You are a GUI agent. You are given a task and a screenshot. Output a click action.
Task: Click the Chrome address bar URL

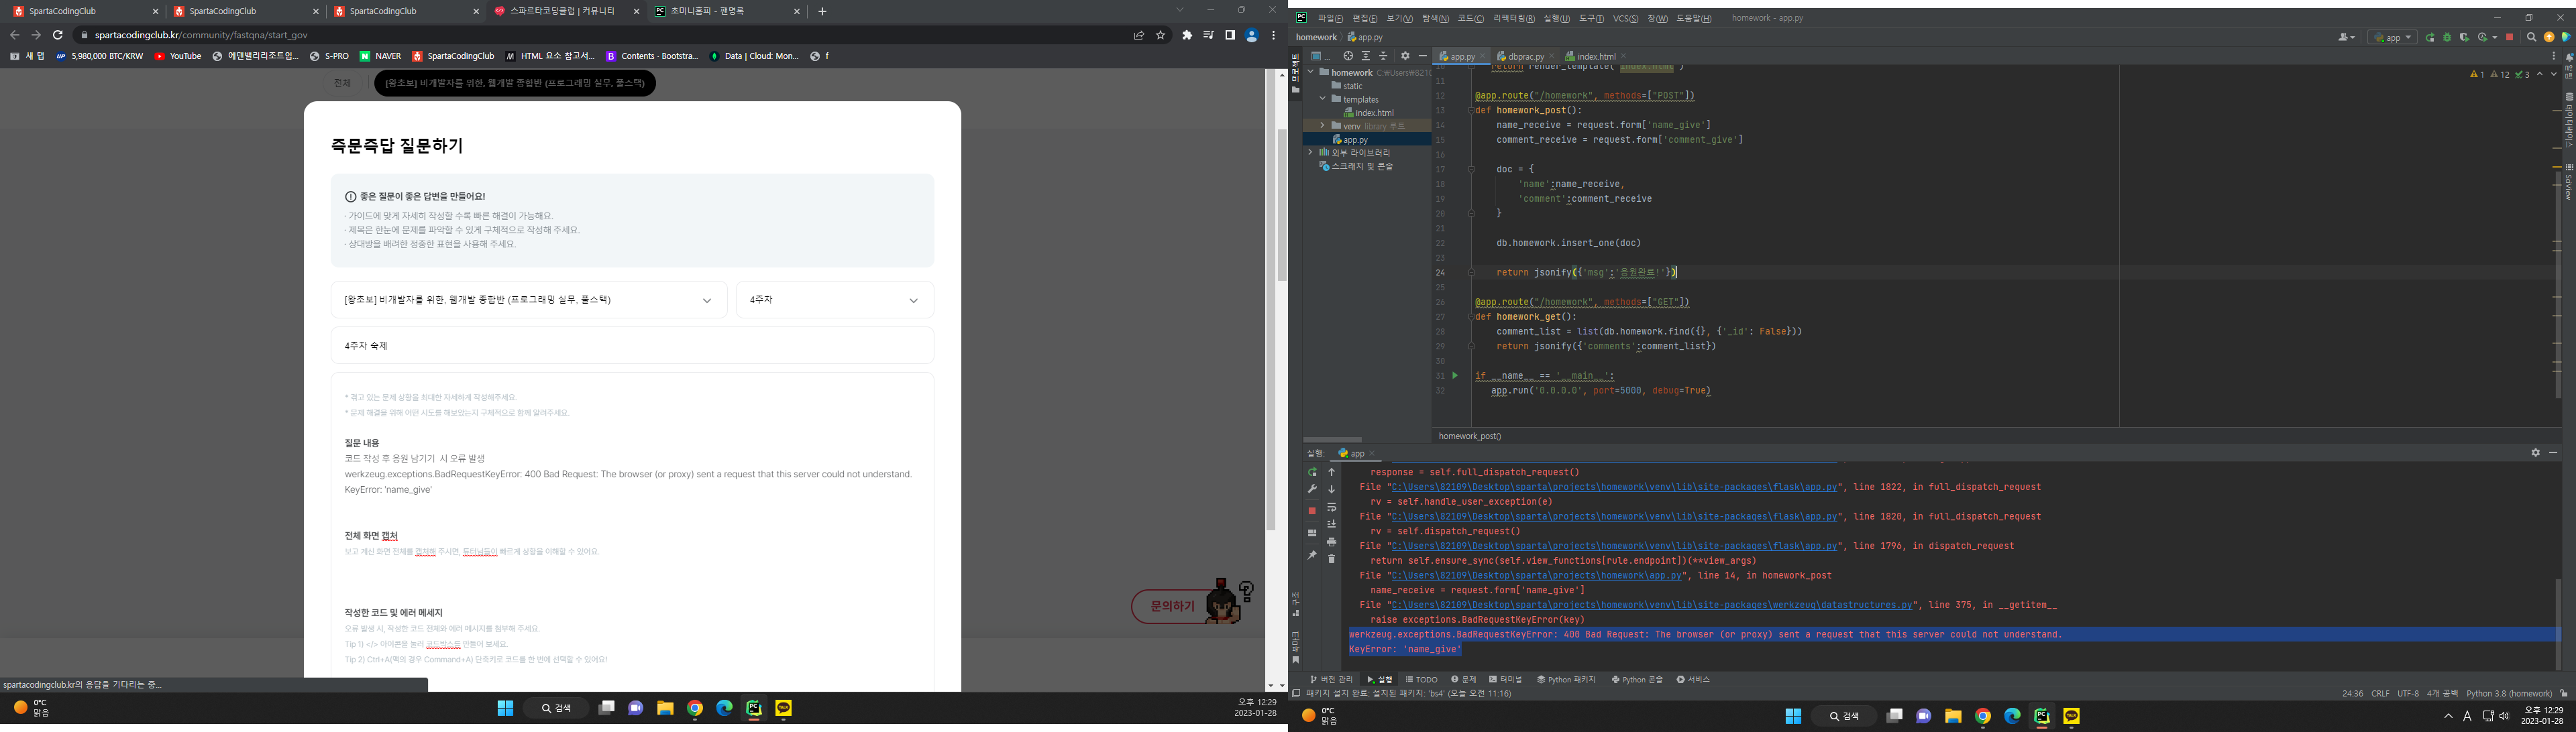coord(201,35)
